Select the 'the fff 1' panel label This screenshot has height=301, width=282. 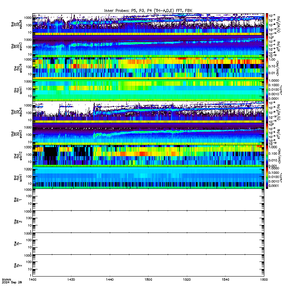pos(18,200)
